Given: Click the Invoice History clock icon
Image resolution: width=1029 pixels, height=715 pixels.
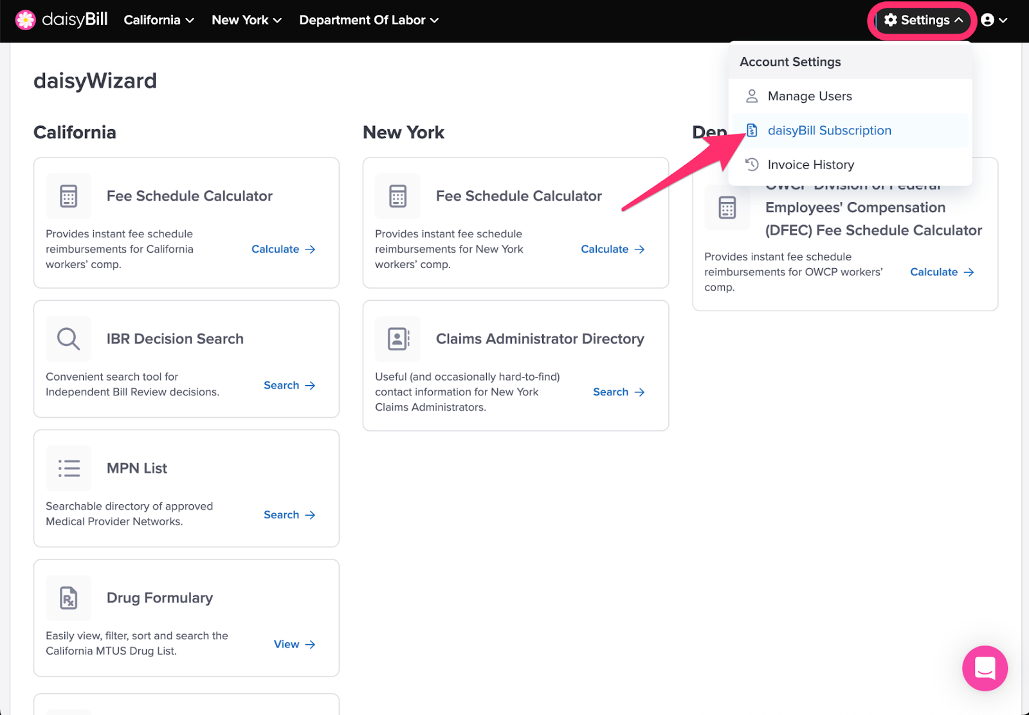Looking at the screenshot, I should (751, 165).
